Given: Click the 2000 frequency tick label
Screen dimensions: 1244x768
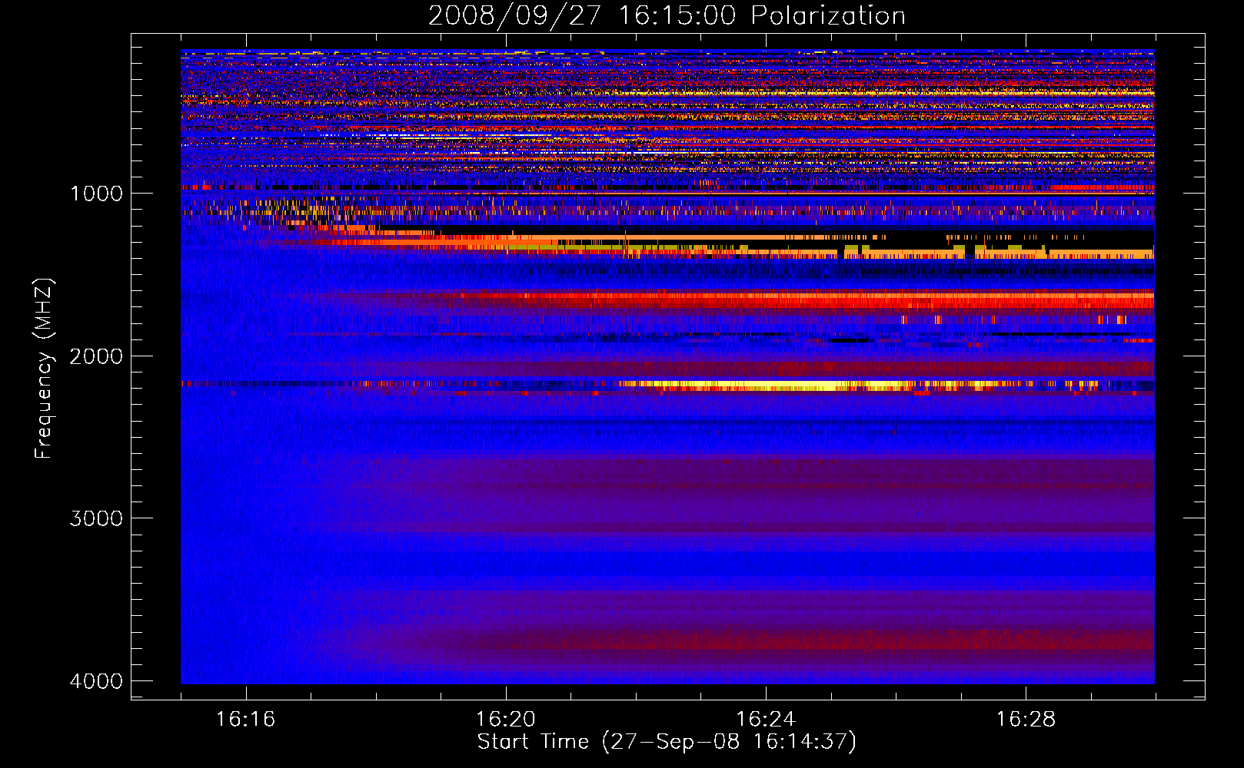Looking at the screenshot, I should pyautogui.click(x=96, y=356).
